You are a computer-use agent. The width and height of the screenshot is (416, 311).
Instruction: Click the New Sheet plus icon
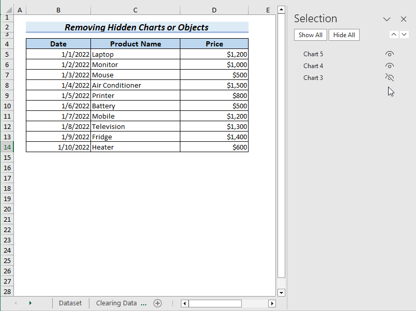coord(158,303)
